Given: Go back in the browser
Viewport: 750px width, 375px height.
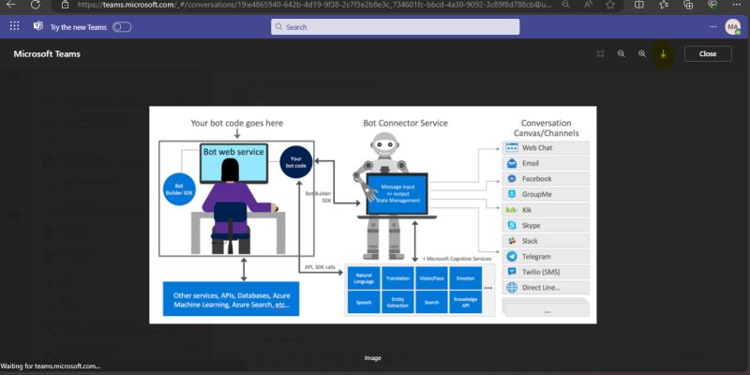Looking at the screenshot, I should pos(10,5).
